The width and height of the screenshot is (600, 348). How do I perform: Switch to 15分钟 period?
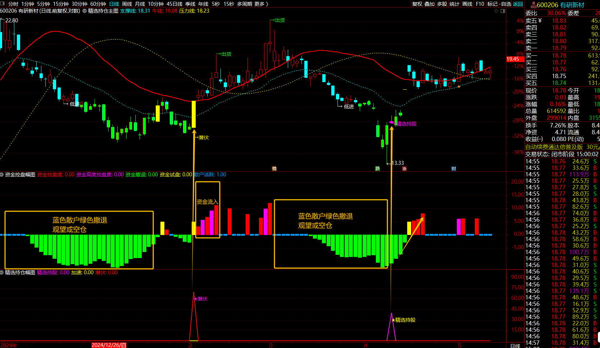point(61,4)
